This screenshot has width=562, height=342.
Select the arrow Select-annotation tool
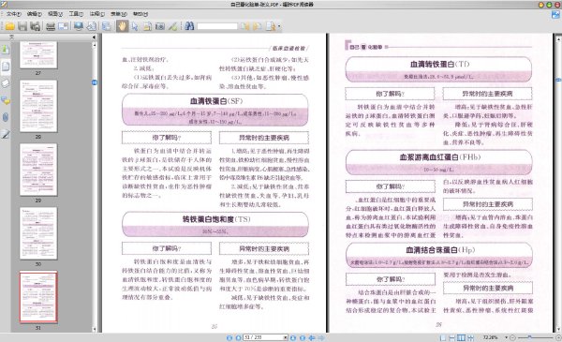click(135, 26)
